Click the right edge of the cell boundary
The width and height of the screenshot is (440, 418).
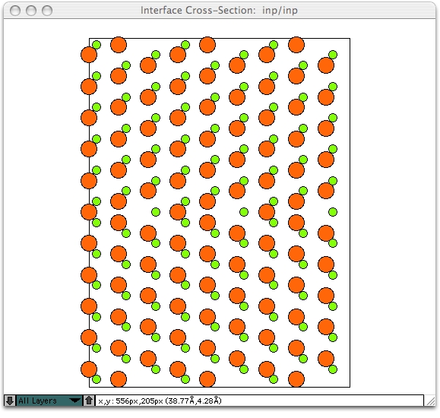pos(350,213)
